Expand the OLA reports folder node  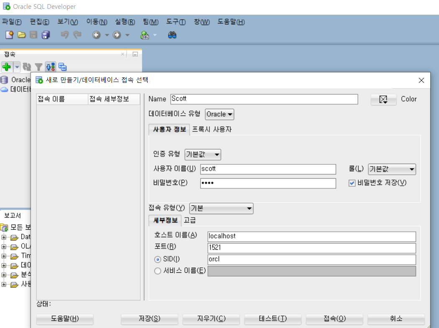(x=4, y=247)
